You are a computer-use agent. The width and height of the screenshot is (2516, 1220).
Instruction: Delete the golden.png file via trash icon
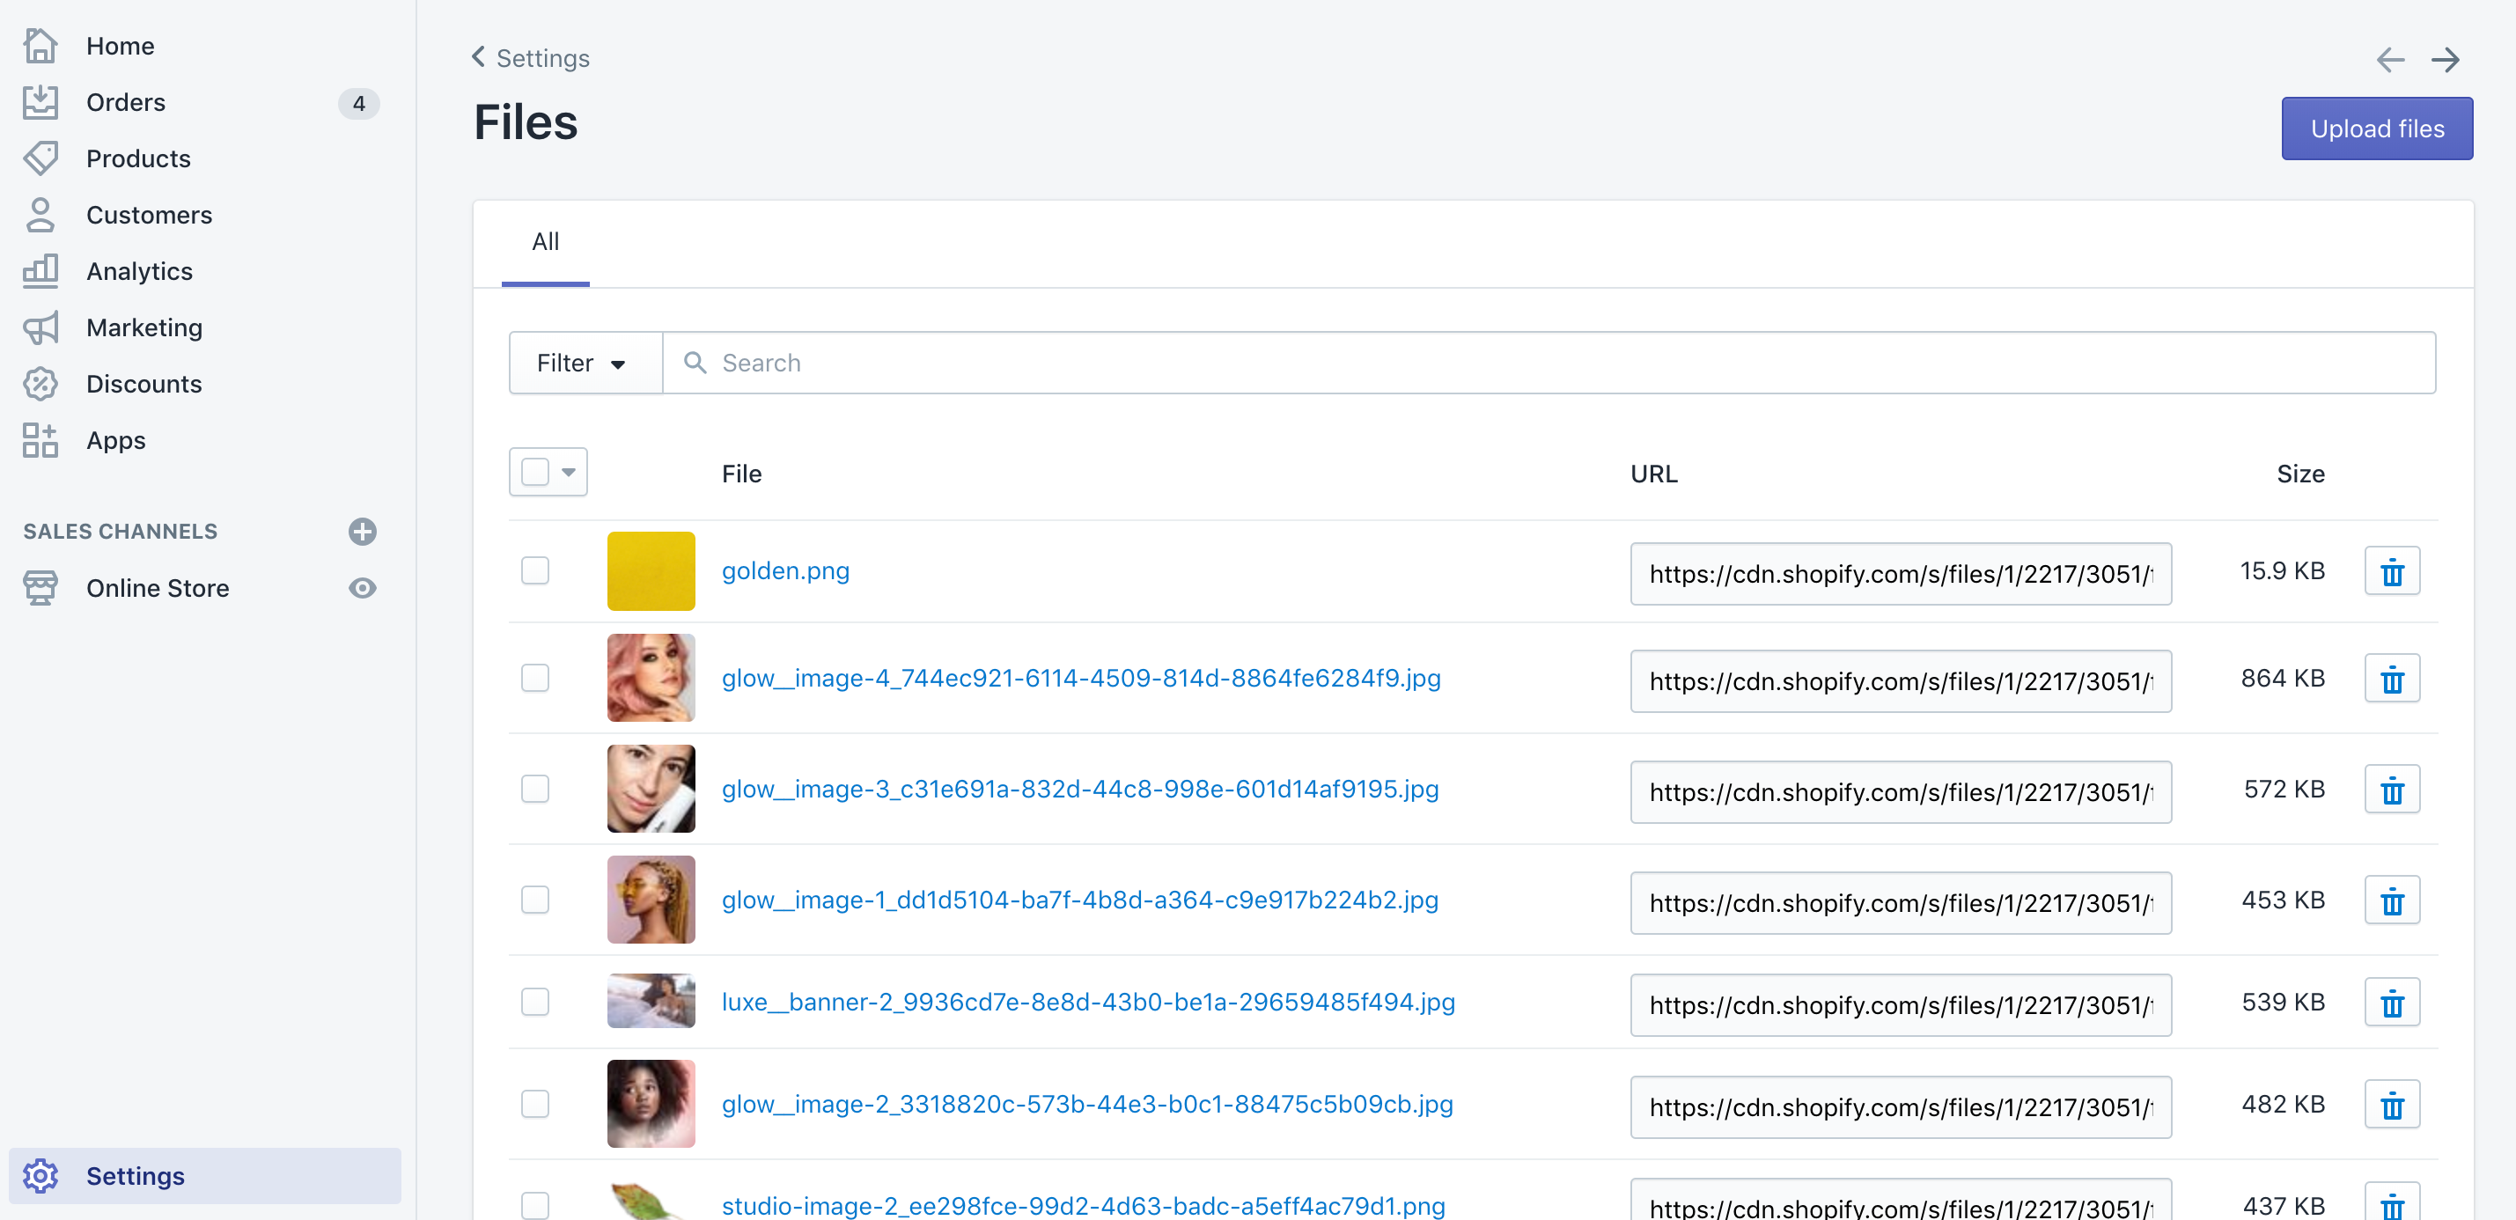tap(2391, 572)
